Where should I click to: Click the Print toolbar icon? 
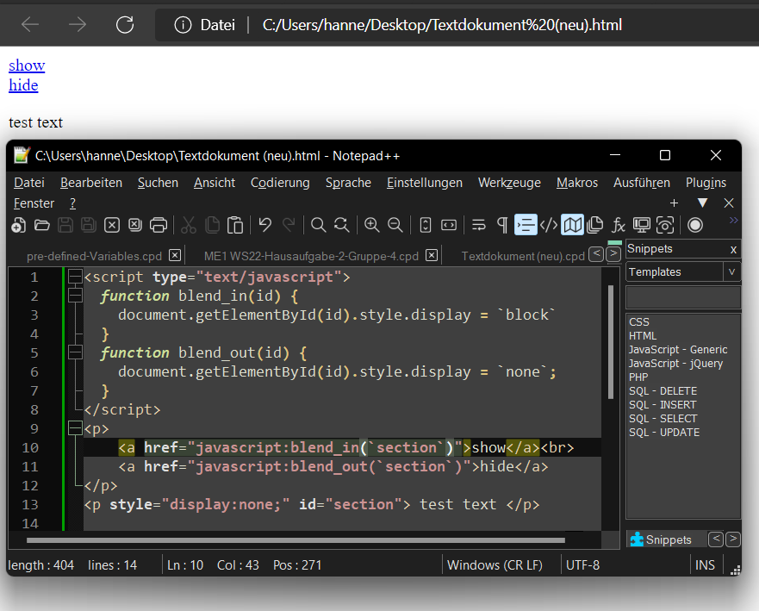158,225
